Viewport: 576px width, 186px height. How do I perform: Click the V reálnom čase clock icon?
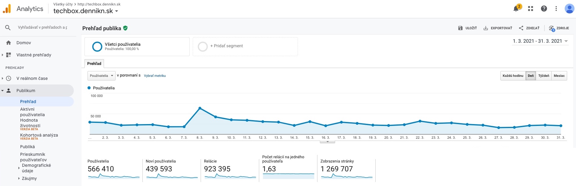point(9,78)
